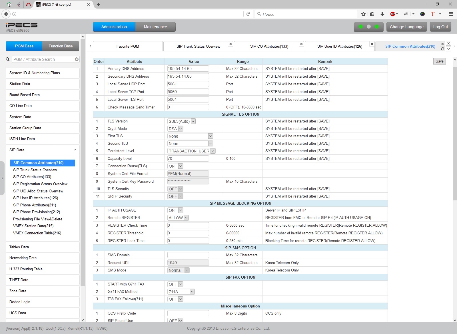Click the Change Language button

point(406,27)
